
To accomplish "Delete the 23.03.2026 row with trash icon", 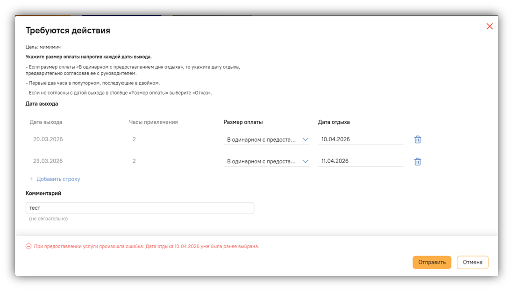I will point(418,161).
